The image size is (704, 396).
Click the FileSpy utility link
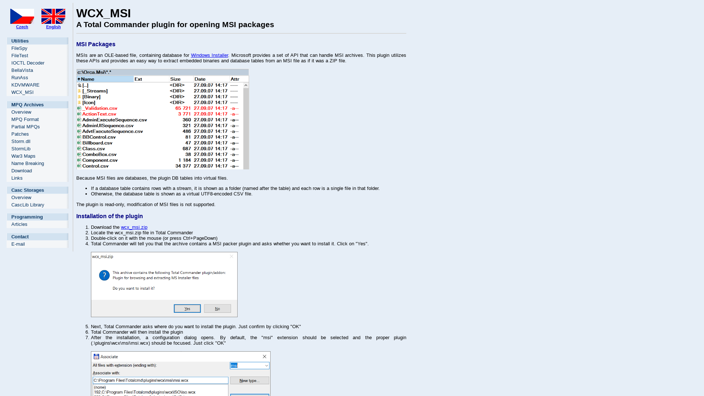click(19, 48)
